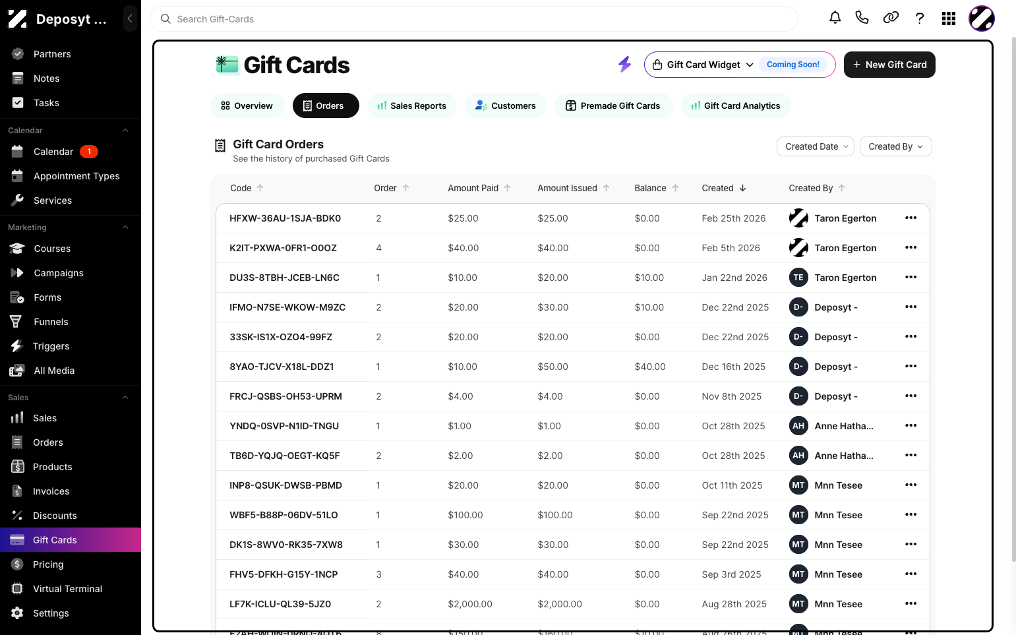Screen dimensions: 1016x635
Task: Open Pricing in the sidebar
Action: coord(48,564)
